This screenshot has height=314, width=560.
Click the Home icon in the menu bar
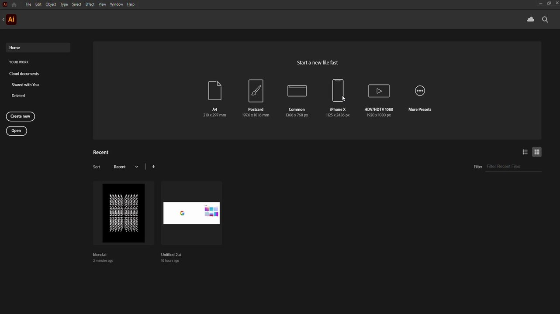tap(14, 4)
